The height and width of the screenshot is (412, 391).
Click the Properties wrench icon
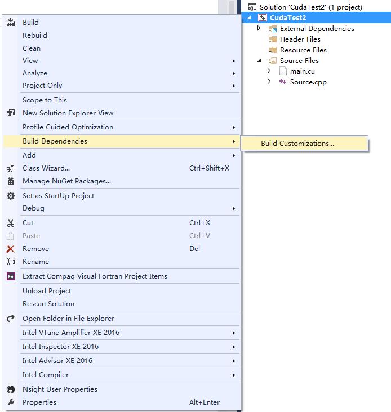11,402
